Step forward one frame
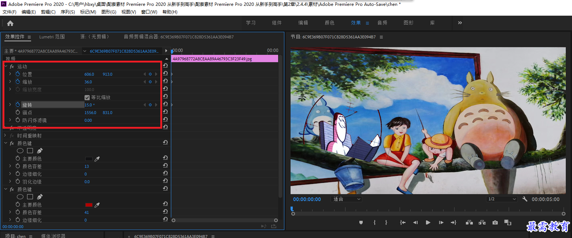The width and height of the screenshot is (572, 238). pyautogui.click(x=441, y=222)
